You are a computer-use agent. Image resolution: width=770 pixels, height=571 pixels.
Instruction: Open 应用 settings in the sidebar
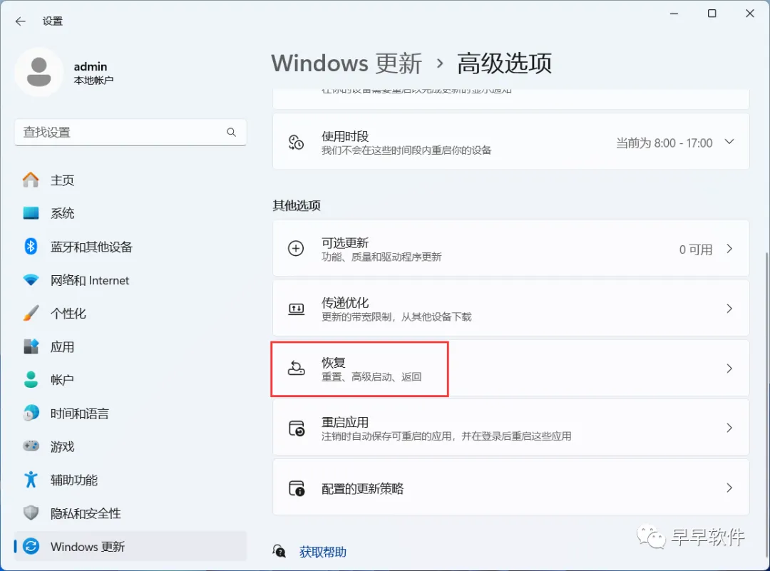point(130,346)
